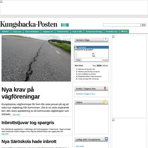Open the Skriv insändare menu tab

point(32,31)
